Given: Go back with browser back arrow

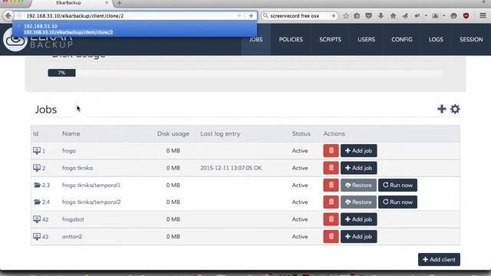Looking at the screenshot, I should pos(8,15).
